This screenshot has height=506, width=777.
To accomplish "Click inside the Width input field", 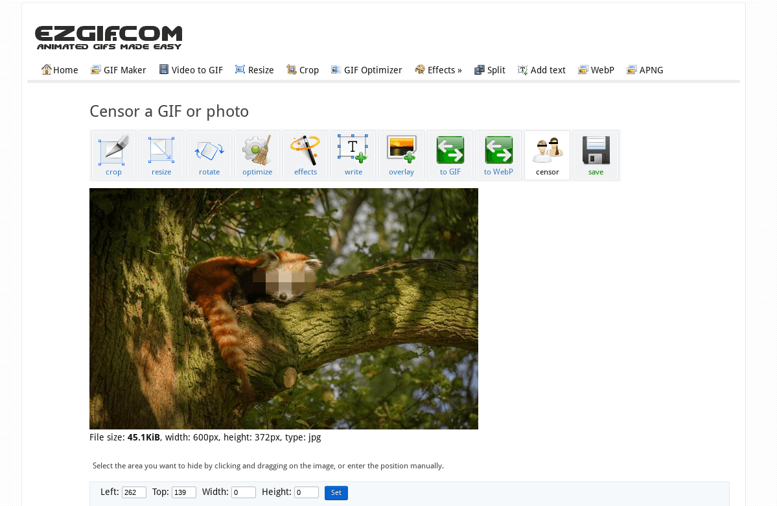I will coord(244,492).
